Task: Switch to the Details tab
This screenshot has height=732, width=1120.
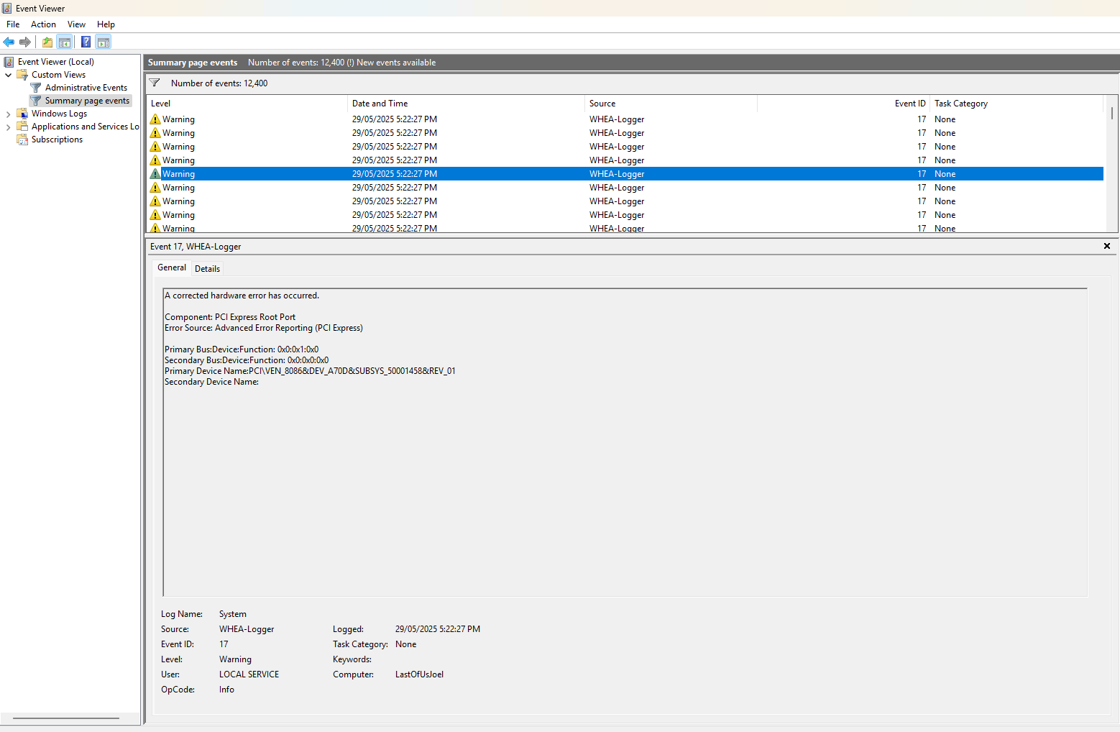Action: pos(207,269)
